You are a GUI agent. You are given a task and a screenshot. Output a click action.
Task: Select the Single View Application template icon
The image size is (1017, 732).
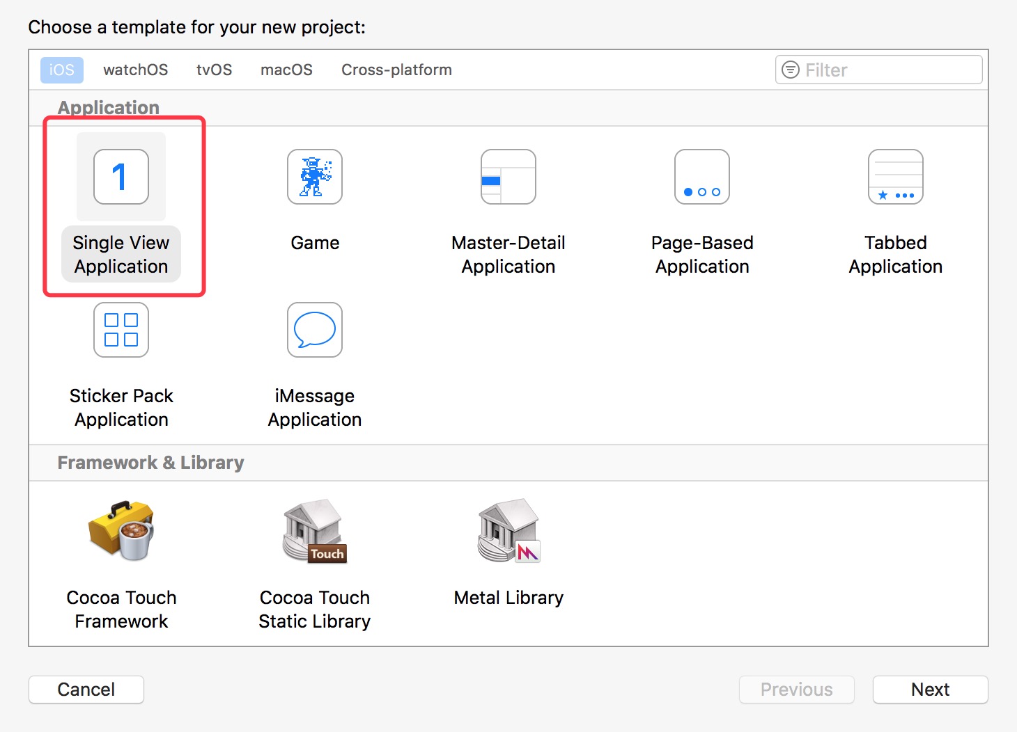121,177
